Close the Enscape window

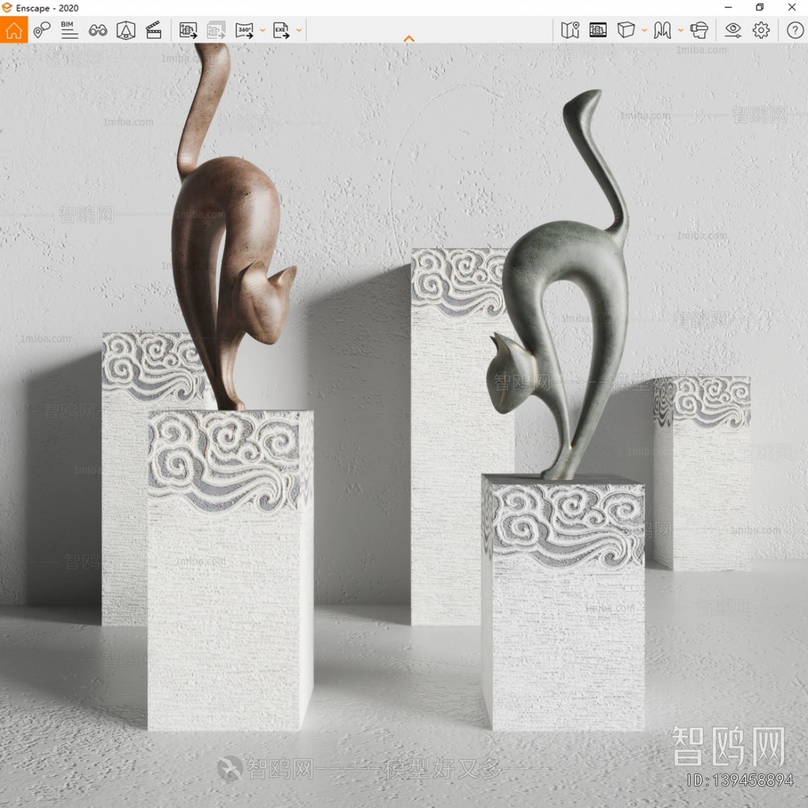point(792,8)
